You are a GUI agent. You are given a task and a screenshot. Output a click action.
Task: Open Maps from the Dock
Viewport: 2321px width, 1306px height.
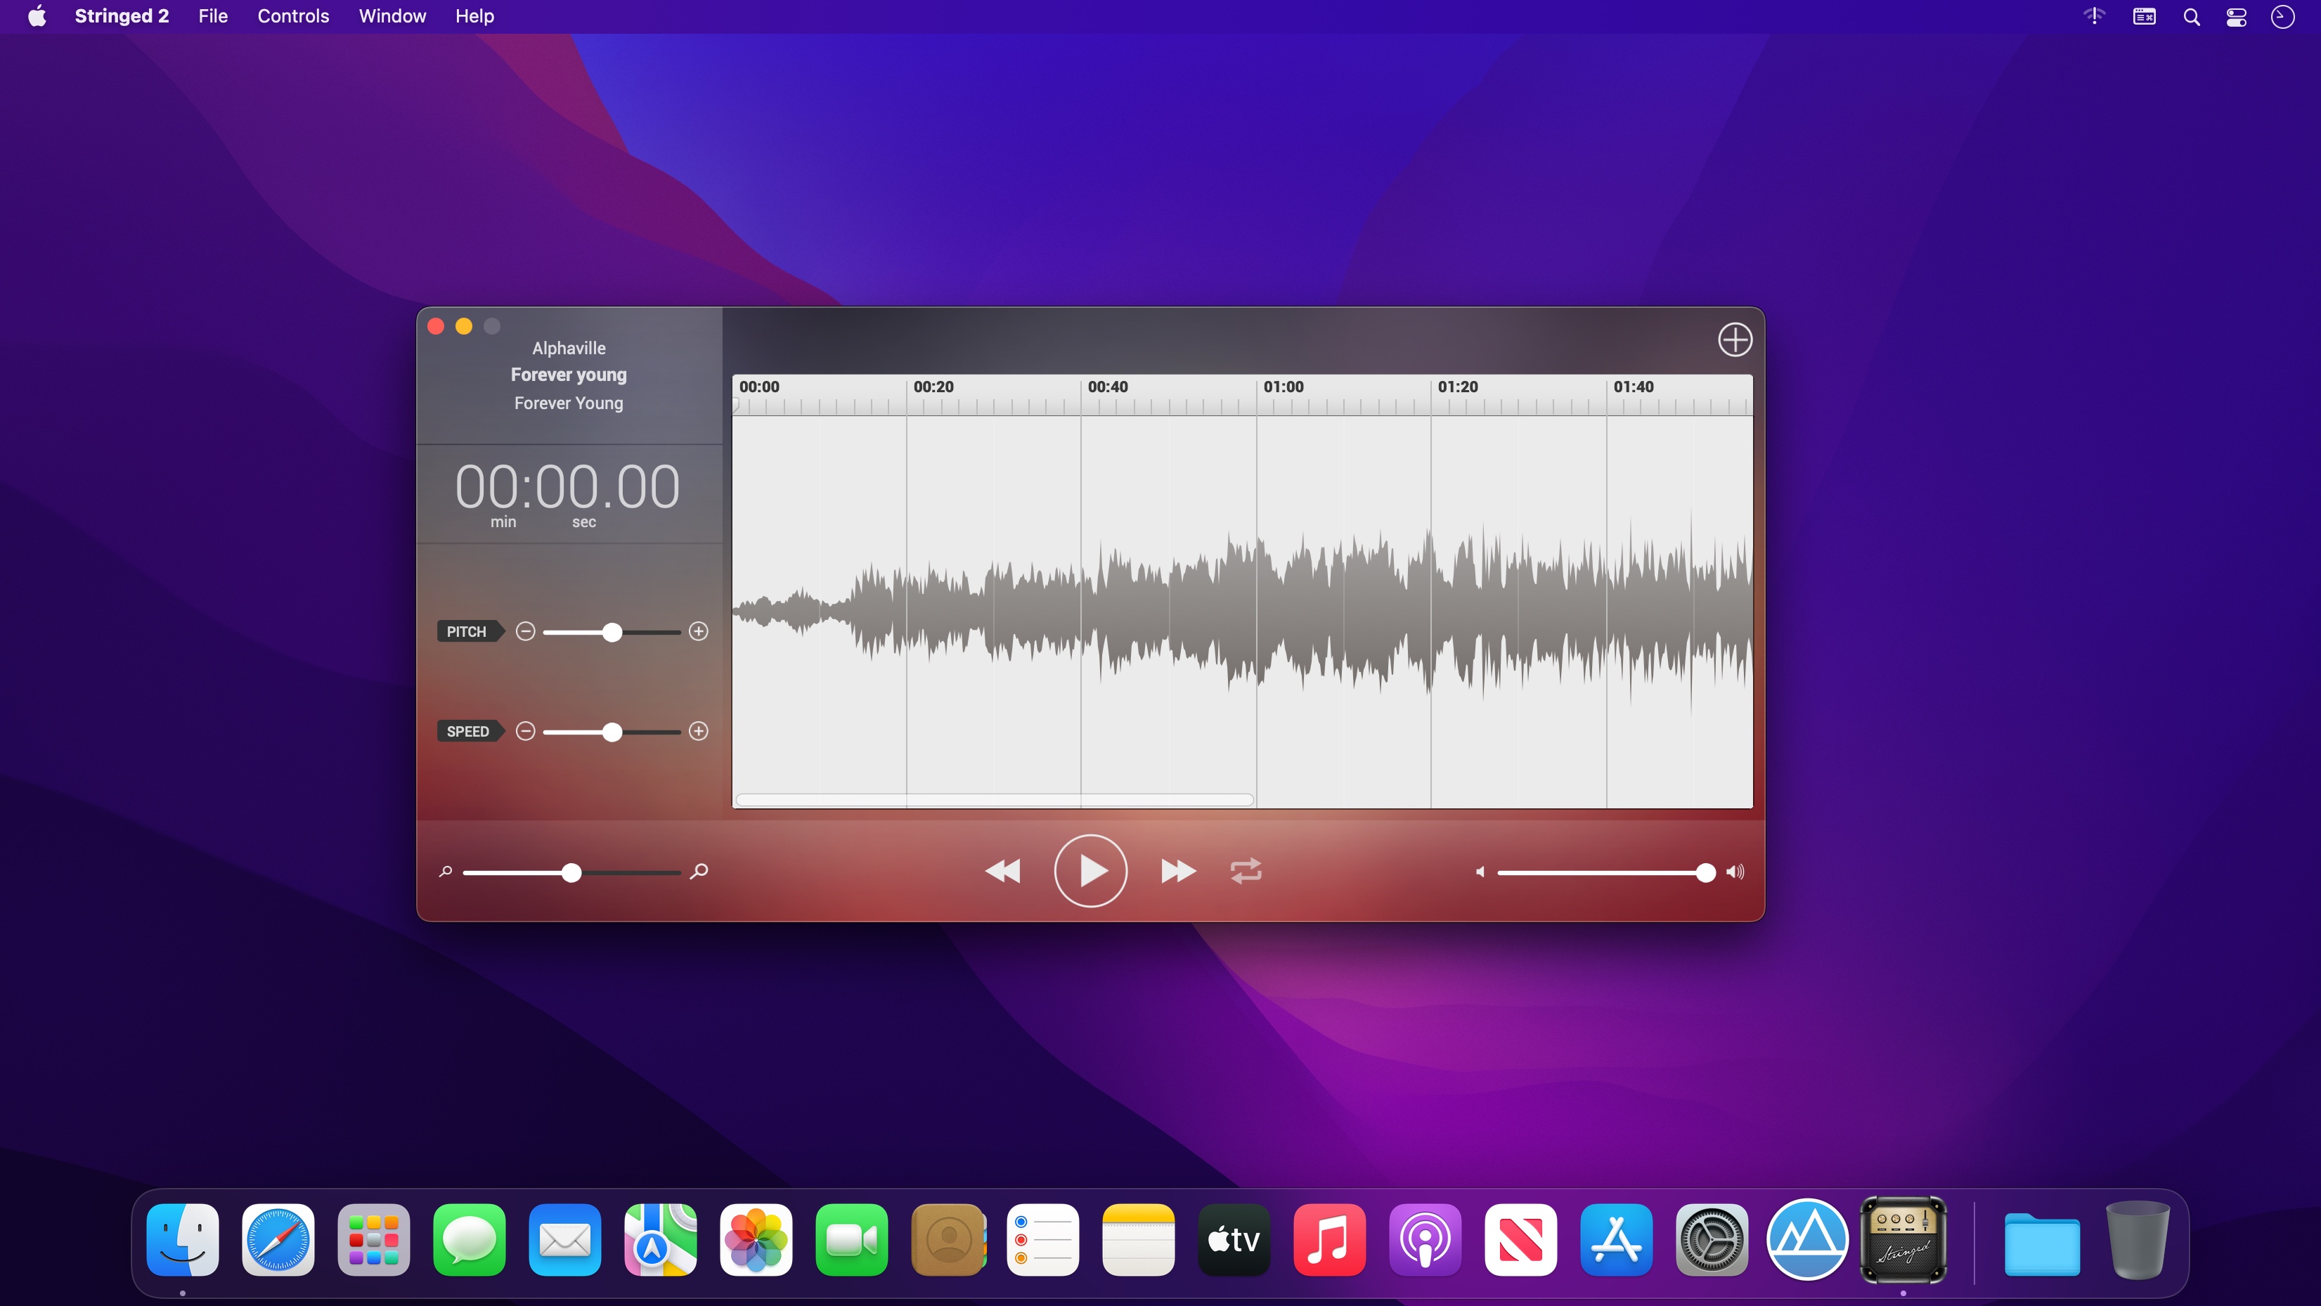(661, 1239)
